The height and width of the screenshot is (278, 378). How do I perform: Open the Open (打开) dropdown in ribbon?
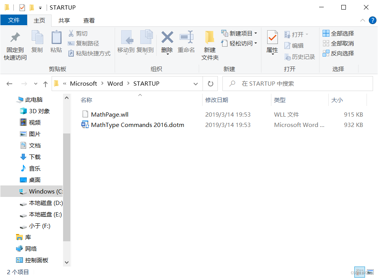click(296, 34)
